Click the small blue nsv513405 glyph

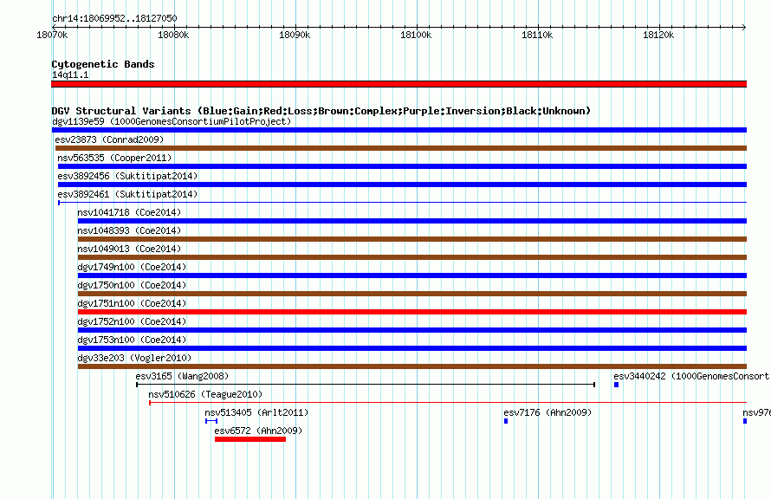click(211, 421)
